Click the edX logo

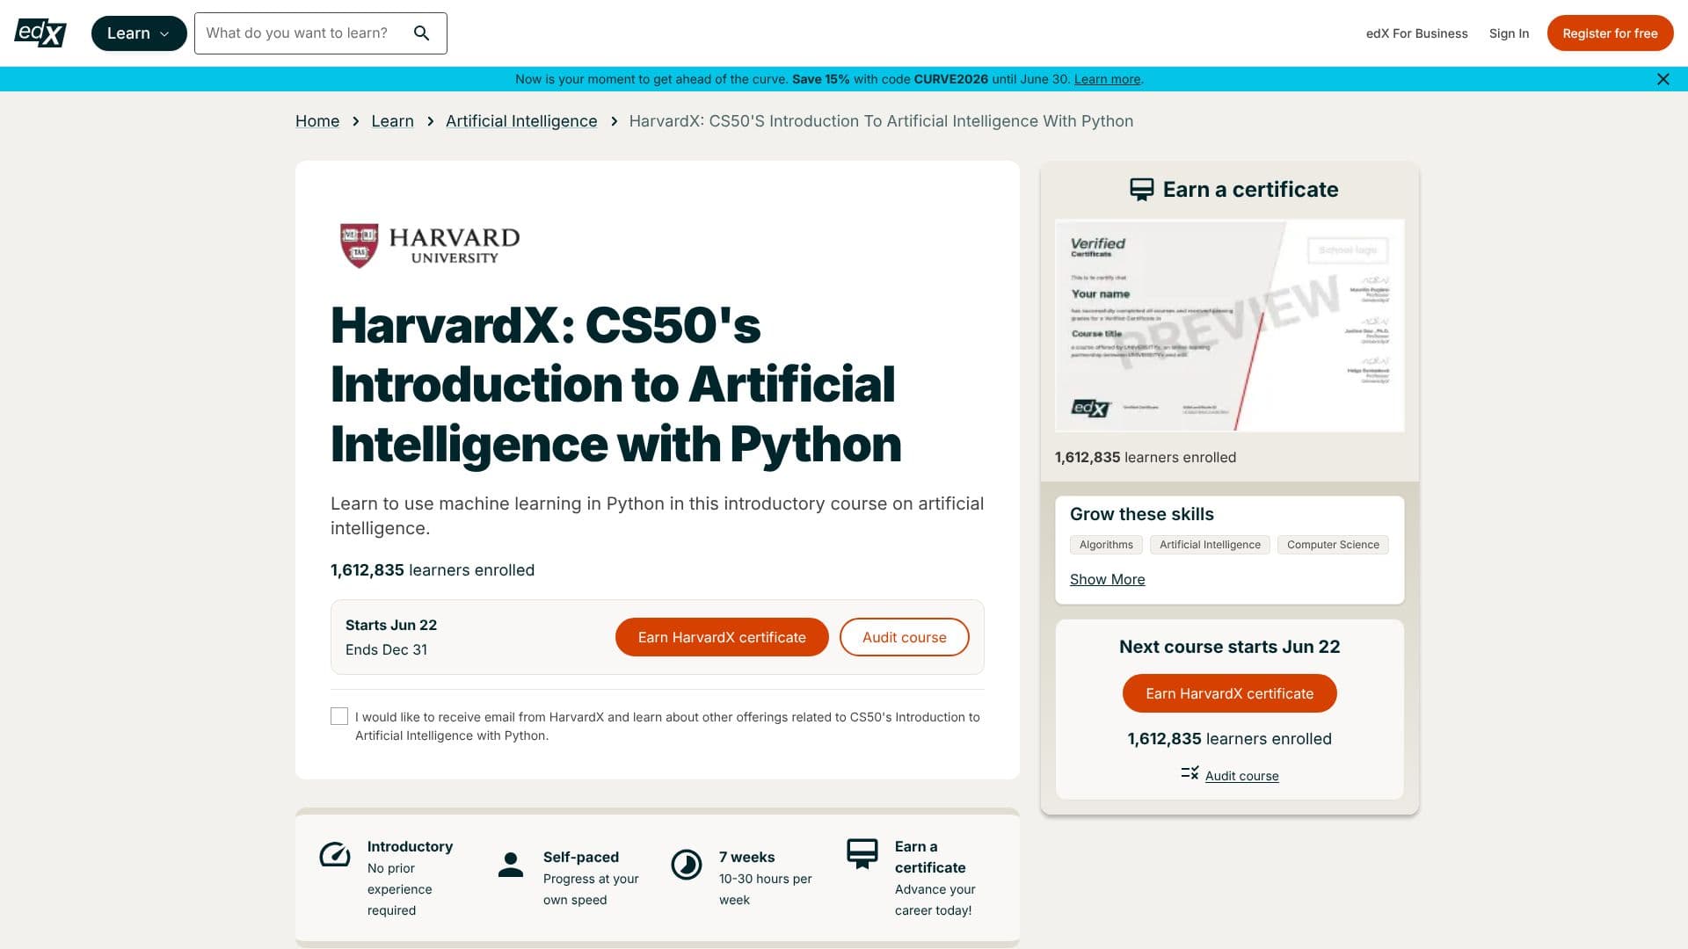40,33
